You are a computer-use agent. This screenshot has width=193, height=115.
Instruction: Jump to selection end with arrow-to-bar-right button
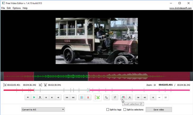[x=145, y=97]
